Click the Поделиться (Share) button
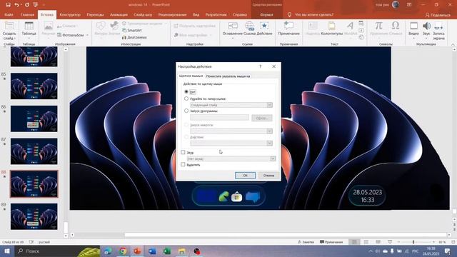Screen dimensions: 457x257 (x=438, y=15)
